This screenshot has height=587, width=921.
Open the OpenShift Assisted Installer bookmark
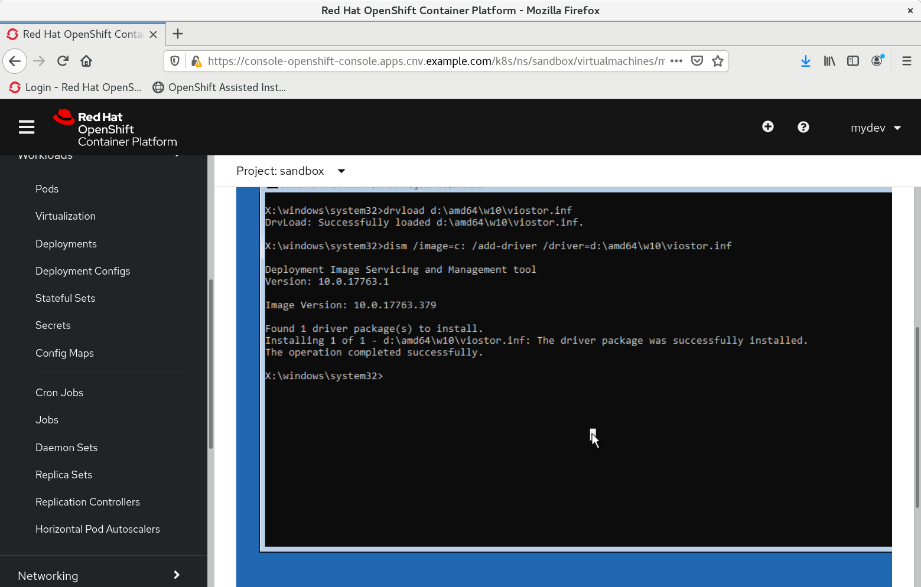(x=219, y=87)
